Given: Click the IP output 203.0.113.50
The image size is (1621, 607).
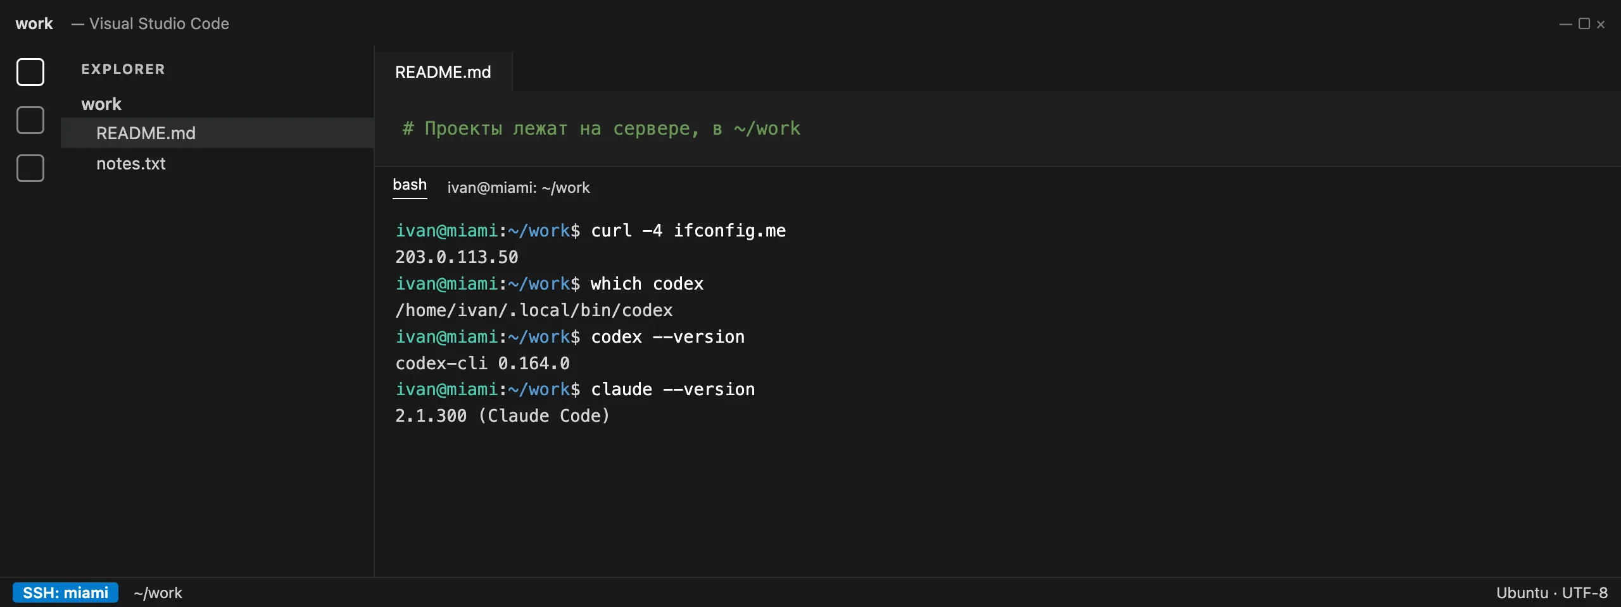Looking at the screenshot, I should 457,257.
